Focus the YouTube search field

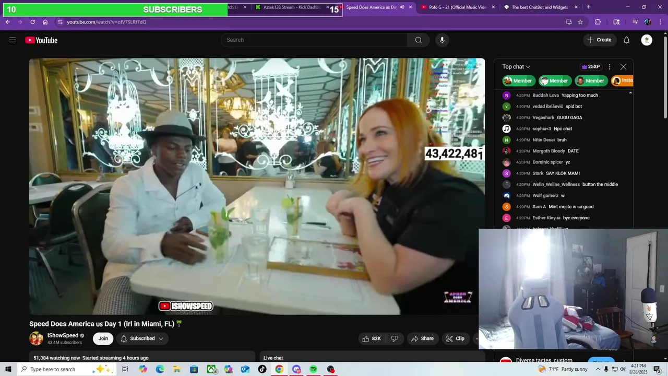pyautogui.click(x=314, y=40)
